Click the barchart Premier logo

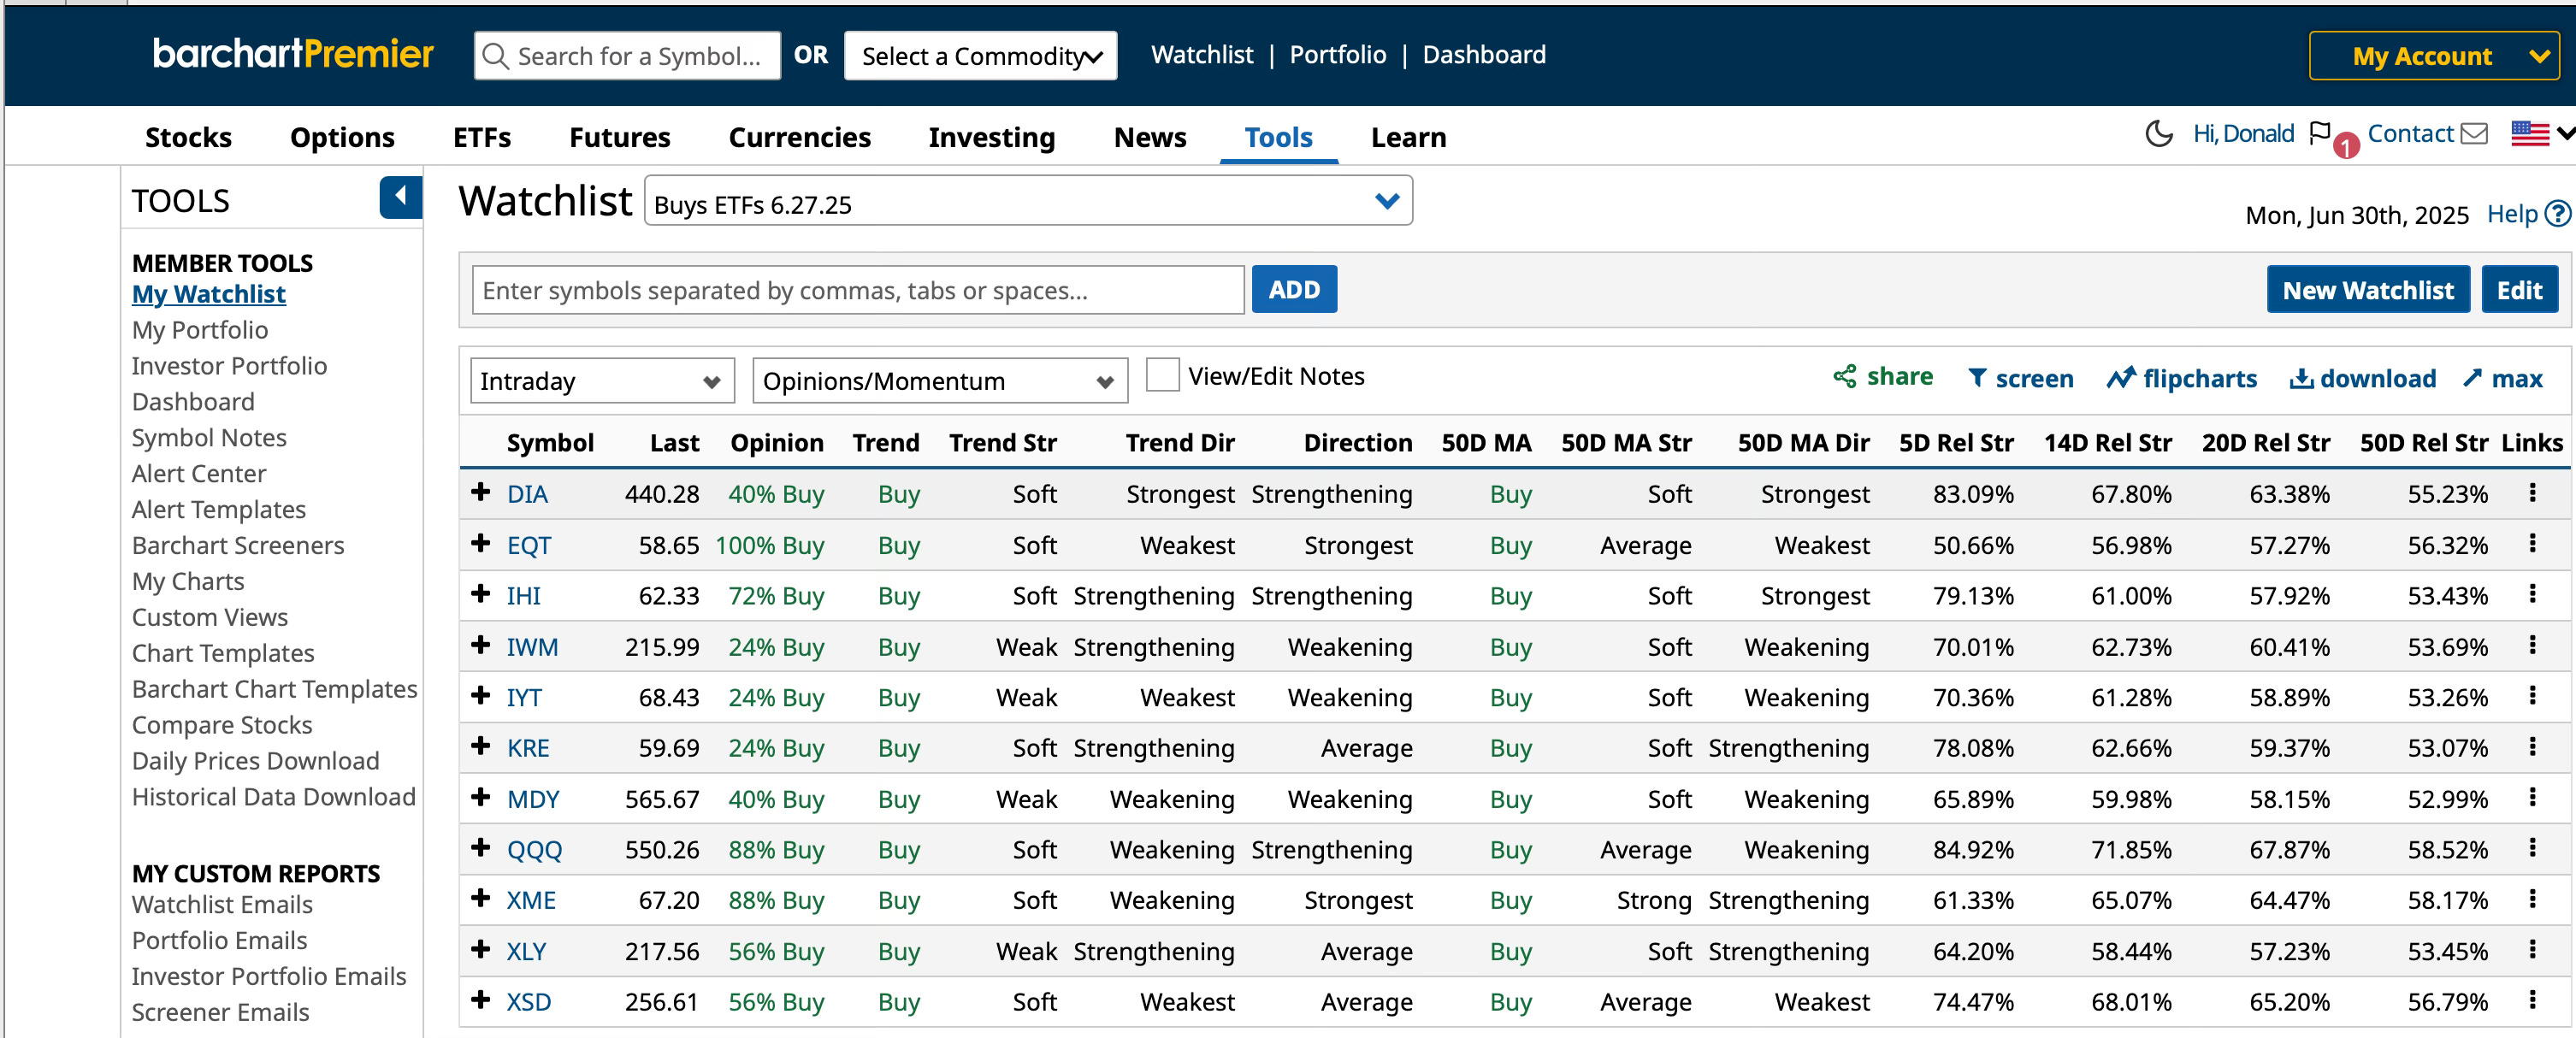[293, 53]
